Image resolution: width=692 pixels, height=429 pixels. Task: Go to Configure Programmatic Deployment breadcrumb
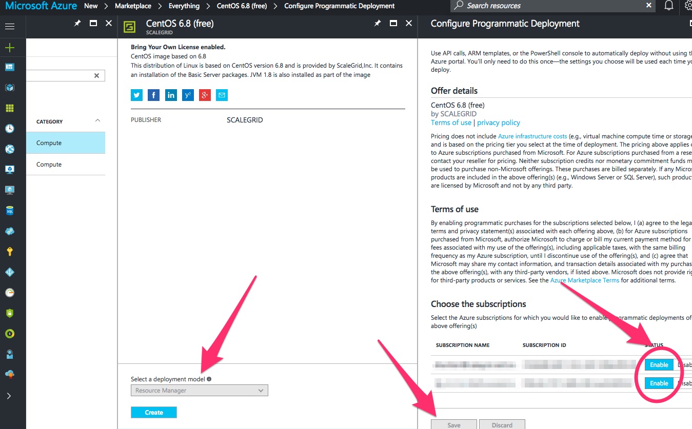coord(340,6)
